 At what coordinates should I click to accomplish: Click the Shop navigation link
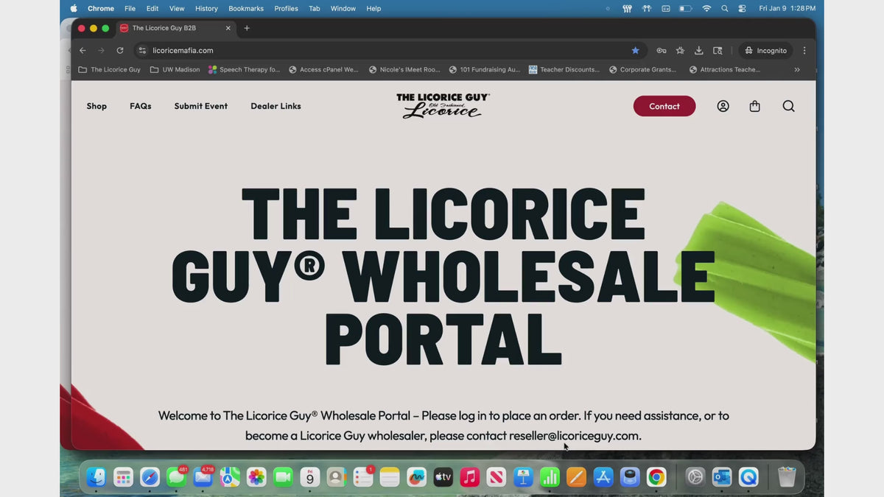pyautogui.click(x=97, y=106)
